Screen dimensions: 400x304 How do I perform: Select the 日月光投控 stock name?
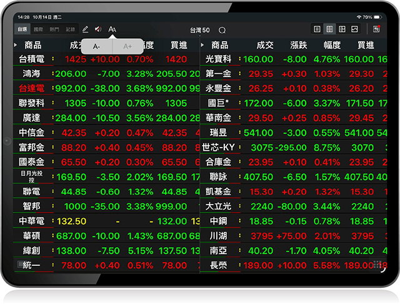click(32, 176)
